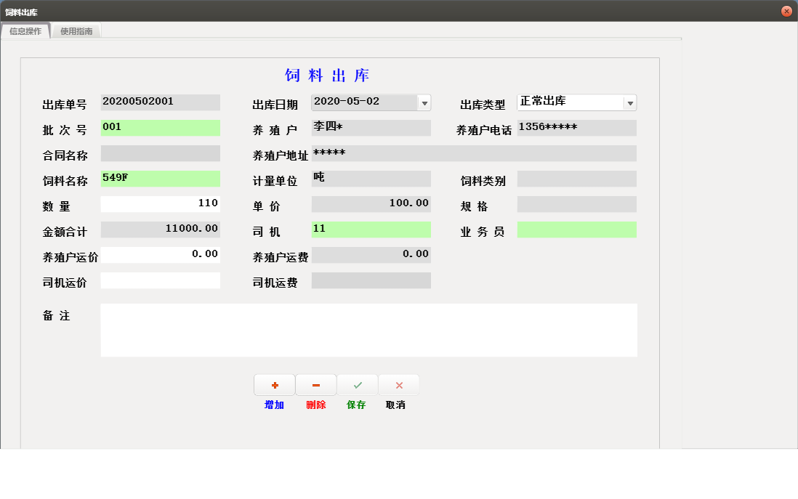The image size is (798, 499).
Task: Click the 出库单号 field
Action: point(160,102)
